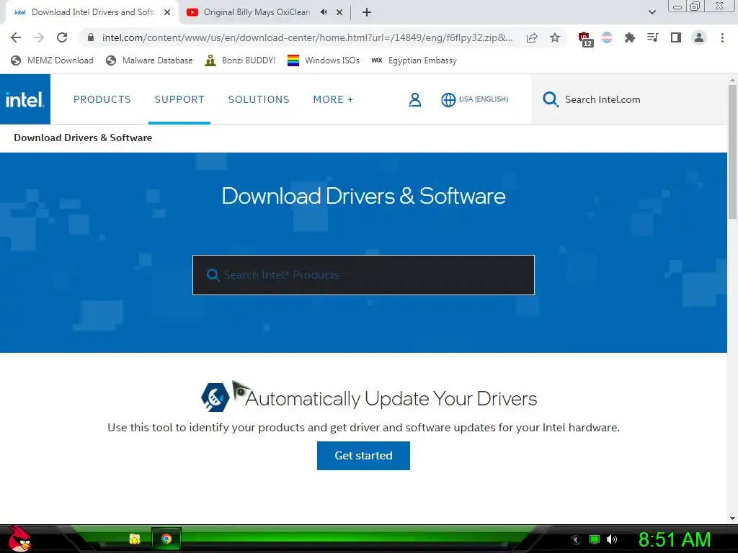Click the magnifier in the product search box

(x=213, y=275)
